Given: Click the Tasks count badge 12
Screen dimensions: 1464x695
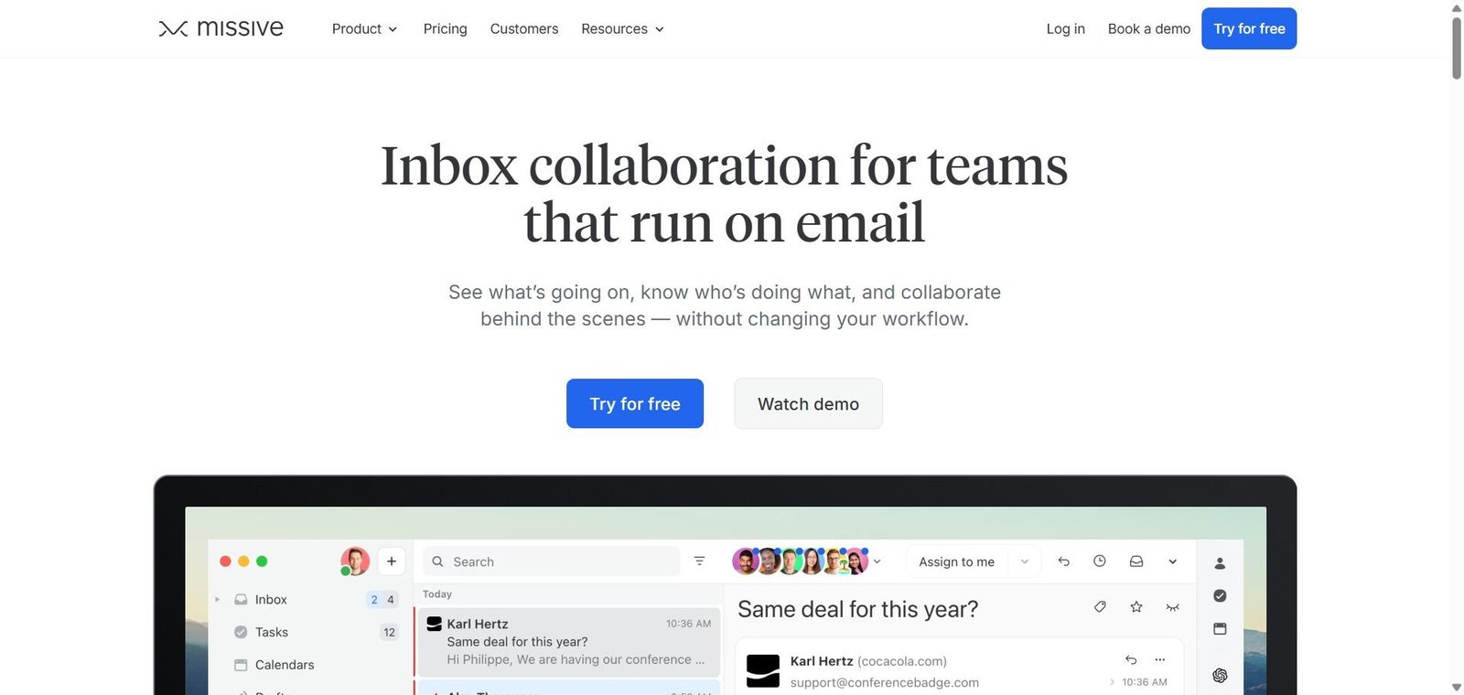Looking at the screenshot, I should coord(389,633).
